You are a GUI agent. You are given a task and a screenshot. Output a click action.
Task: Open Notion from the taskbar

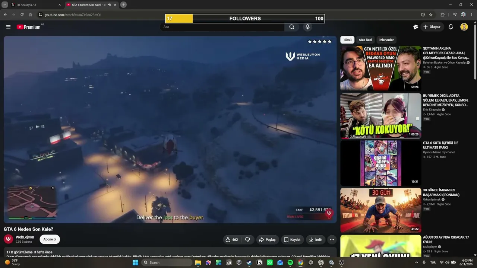click(259, 262)
